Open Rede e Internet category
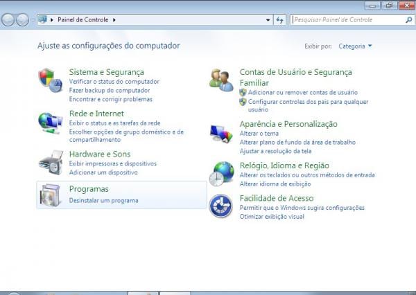The height and width of the screenshot is (295, 416). pyautogui.click(x=96, y=114)
